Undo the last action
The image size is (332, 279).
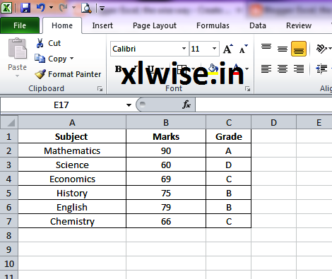pyautogui.click(x=41, y=8)
